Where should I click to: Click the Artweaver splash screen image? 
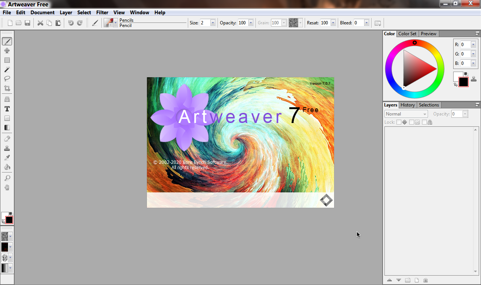click(x=240, y=142)
